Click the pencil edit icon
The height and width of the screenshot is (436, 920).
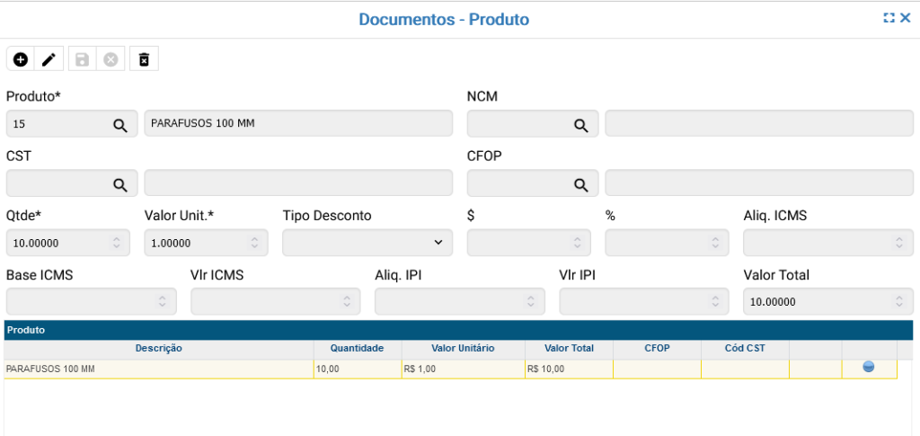tap(49, 59)
